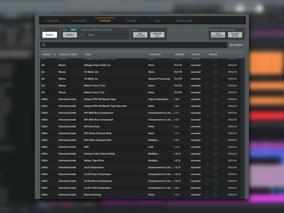Rescan LA-2A Tube Compressor
This screenshot has width=284, height=213.
click(232, 188)
